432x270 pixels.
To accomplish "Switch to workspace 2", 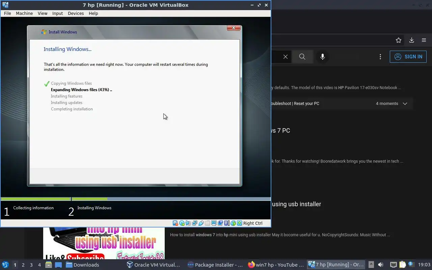I will 23,265.
